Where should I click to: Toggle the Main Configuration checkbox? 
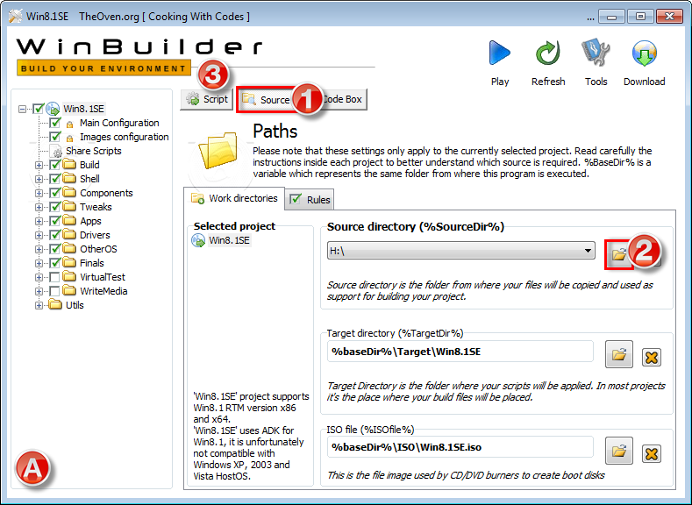tap(55, 123)
